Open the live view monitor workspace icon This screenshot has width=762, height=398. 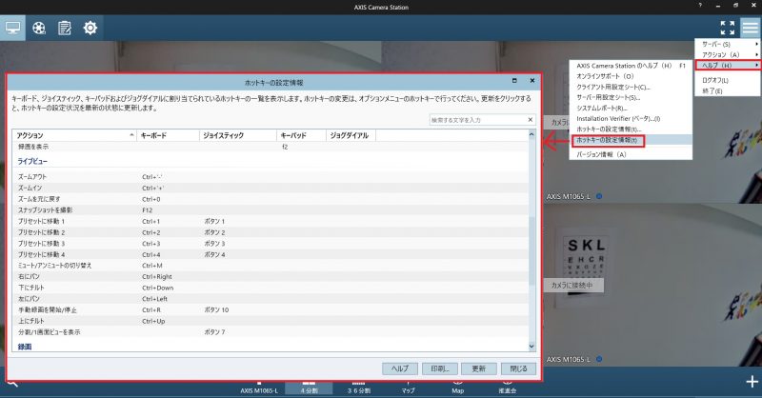click(12, 28)
